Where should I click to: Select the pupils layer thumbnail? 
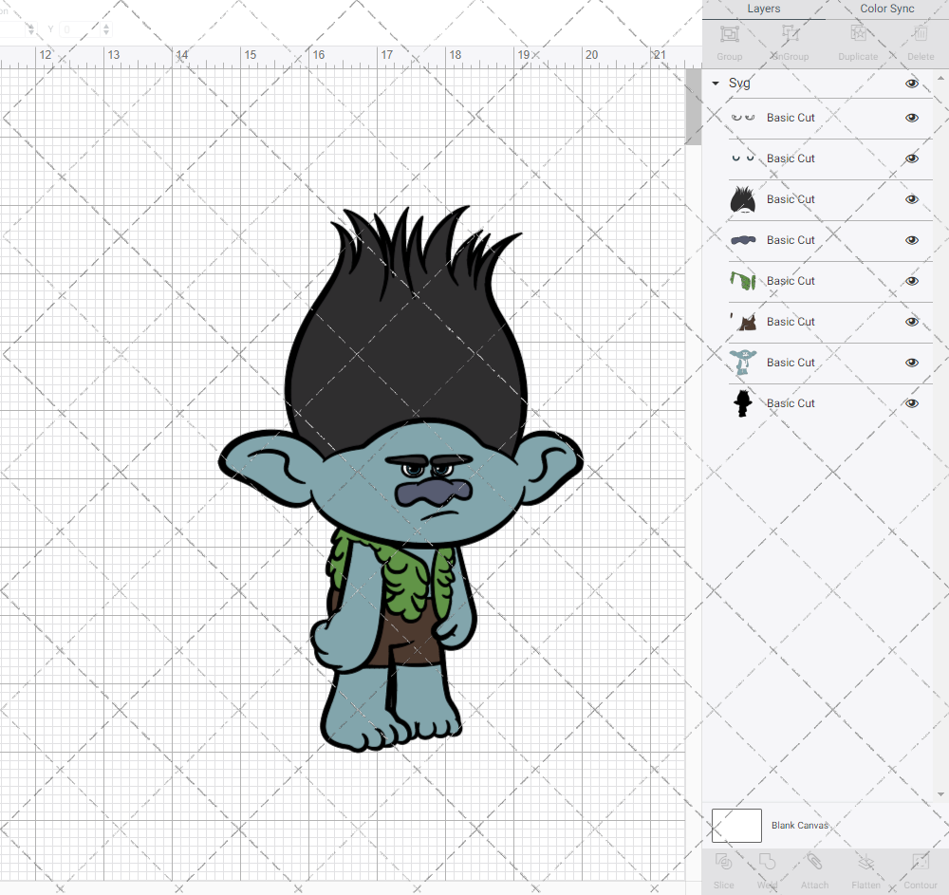(743, 158)
